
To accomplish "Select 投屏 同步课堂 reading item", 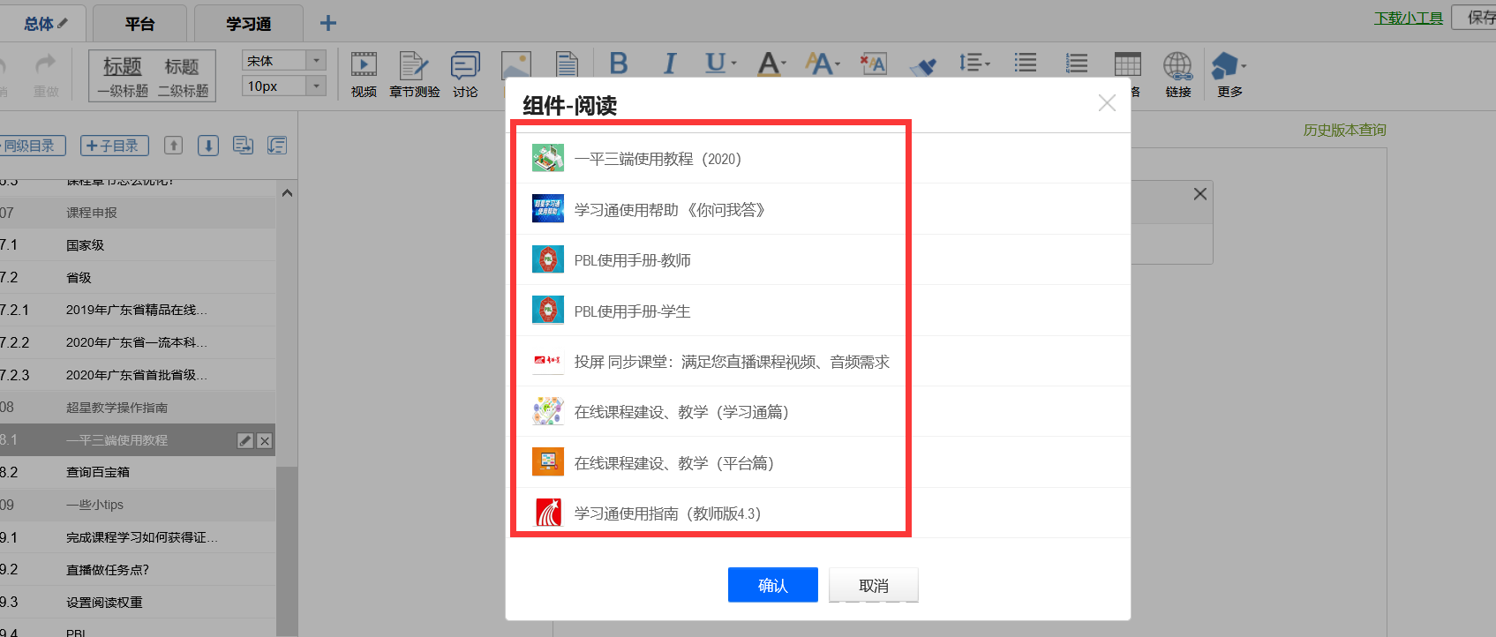I will click(x=818, y=361).
